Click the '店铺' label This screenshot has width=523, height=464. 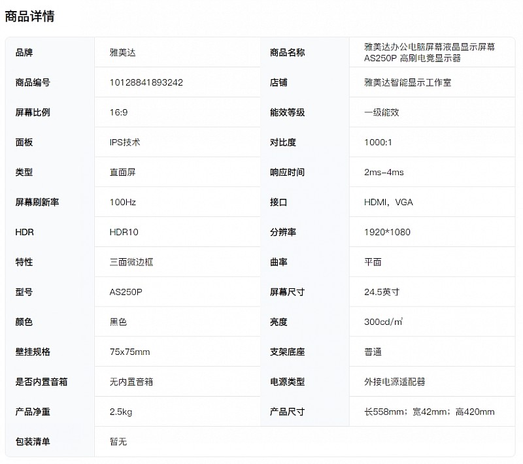click(278, 82)
